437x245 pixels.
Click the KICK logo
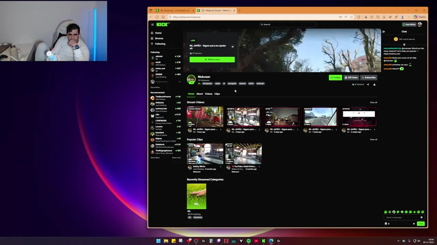[163, 24]
